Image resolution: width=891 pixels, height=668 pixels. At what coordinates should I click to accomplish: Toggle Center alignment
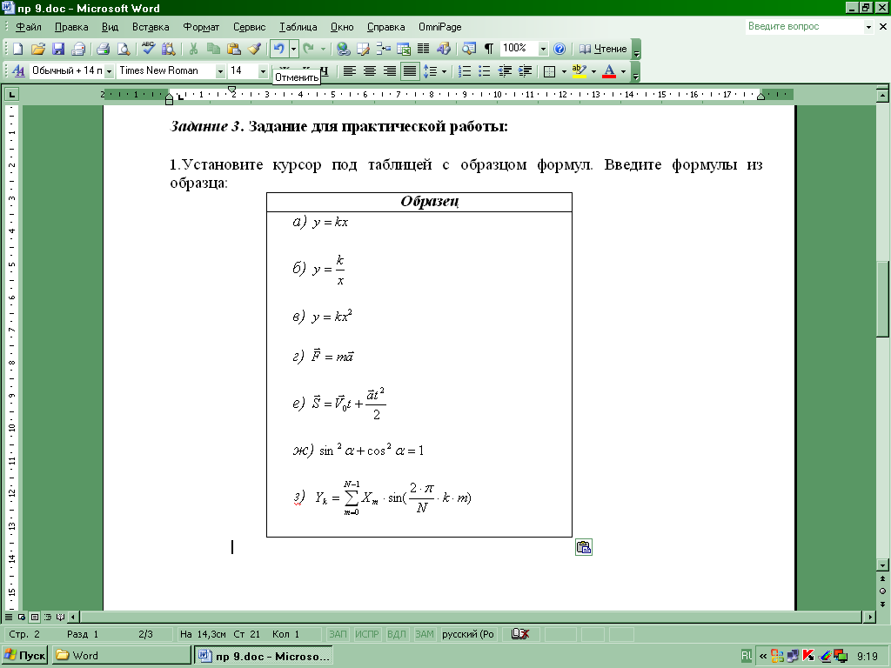pos(369,71)
